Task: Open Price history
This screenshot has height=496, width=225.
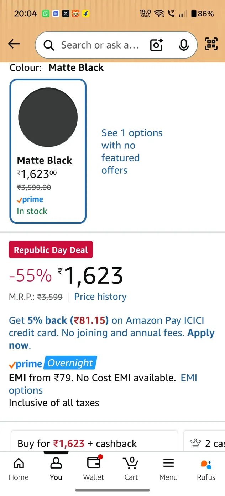Action: click(x=100, y=297)
